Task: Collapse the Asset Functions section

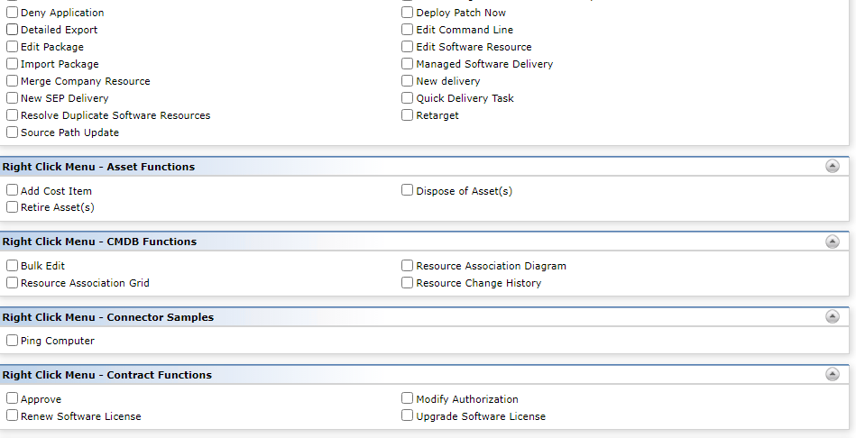Action: pos(832,167)
